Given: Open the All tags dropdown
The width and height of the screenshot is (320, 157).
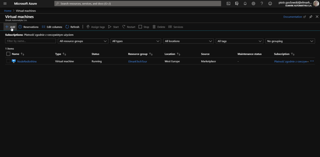Looking at the screenshot, I should [x=240, y=41].
